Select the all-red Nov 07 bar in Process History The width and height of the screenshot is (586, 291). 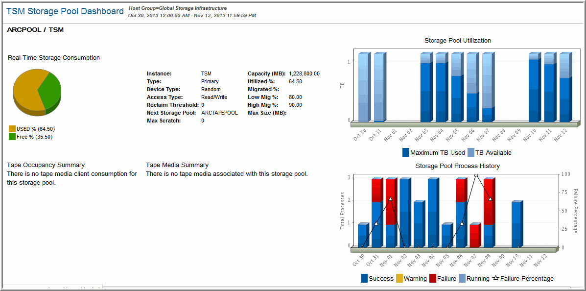(x=475, y=235)
